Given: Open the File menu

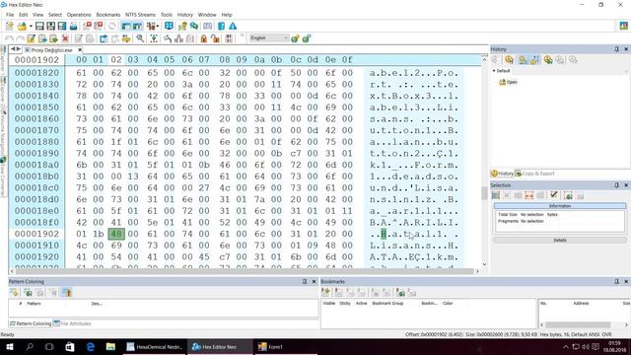Looking at the screenshot, I should coord(10,15).
